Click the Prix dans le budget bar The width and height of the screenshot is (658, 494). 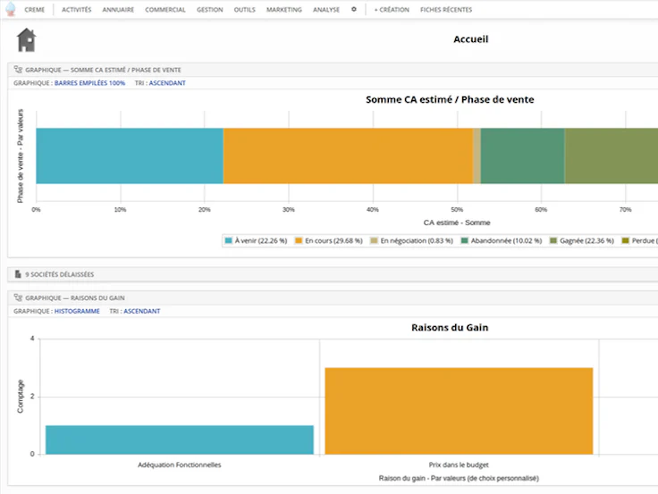[x=459, y=411]
